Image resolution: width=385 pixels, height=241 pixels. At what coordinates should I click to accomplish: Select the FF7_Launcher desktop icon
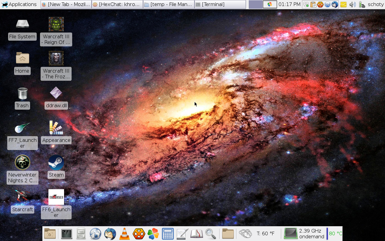22,128
